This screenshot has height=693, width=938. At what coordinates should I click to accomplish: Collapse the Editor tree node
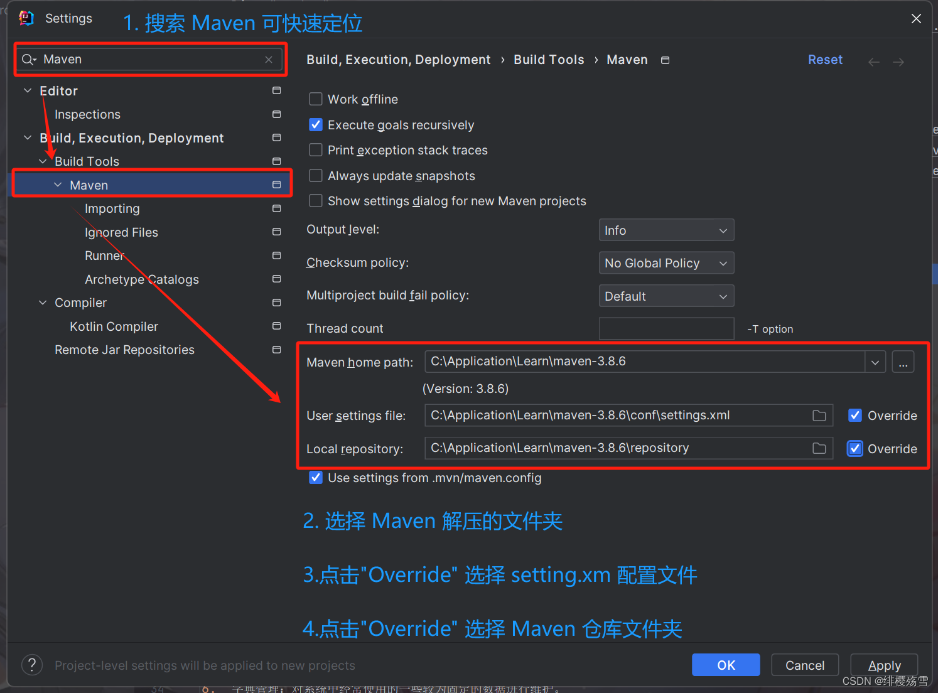point(28,90)
